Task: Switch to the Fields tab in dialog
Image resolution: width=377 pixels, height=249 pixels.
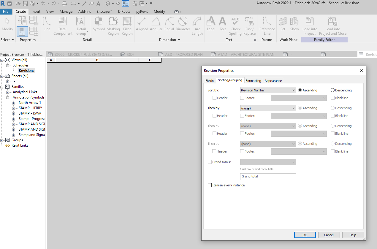Action: (x=210, y=80)
